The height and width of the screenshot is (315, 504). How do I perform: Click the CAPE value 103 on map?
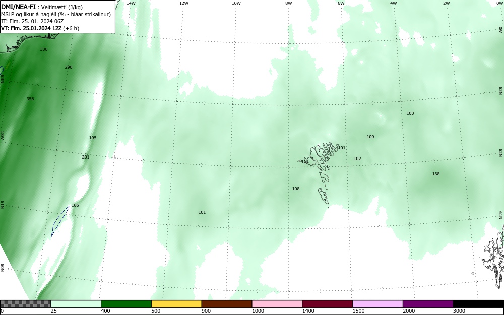(410, 113)
